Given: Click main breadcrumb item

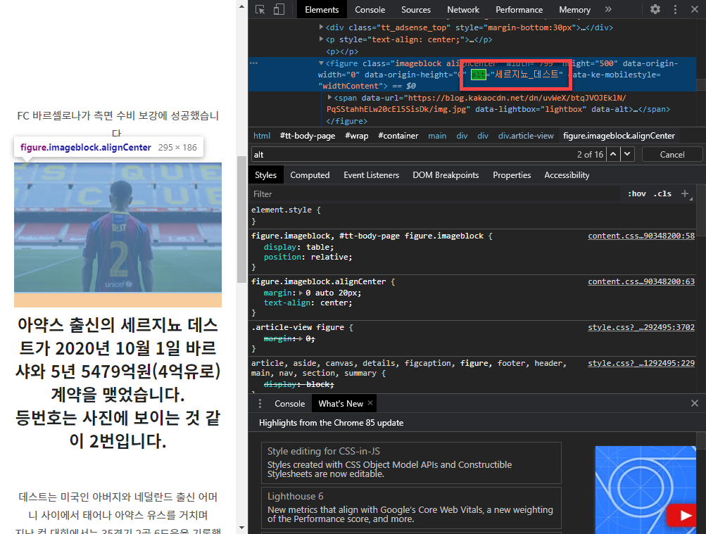Looking at the screenshot, I should coord(436,135).
